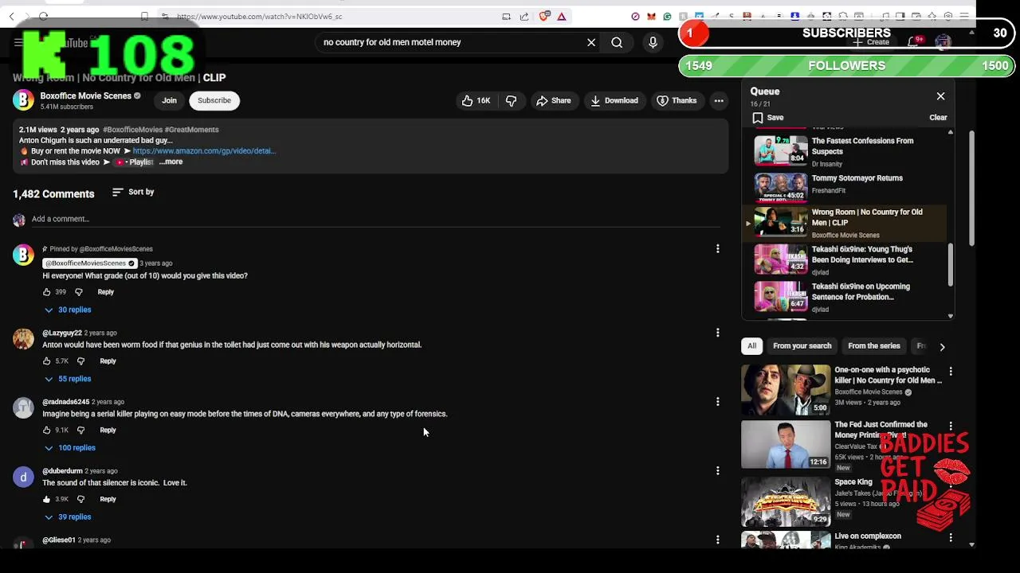Share the video
The height and width of the screenshot is (573, 1020).
point(553,100)
